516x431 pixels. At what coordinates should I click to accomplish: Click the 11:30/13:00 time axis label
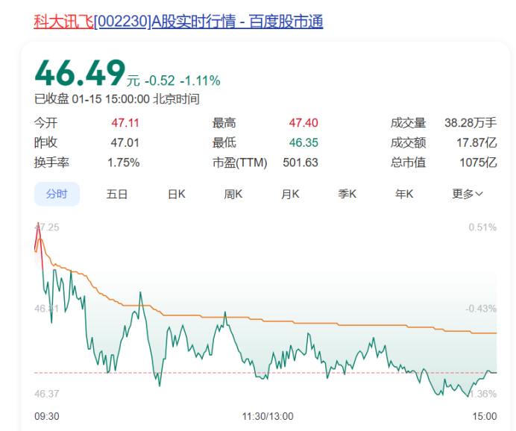click(268, 417)
